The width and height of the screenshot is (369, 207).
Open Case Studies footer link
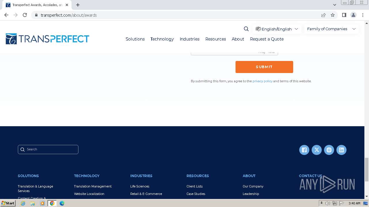pos(196,194)
